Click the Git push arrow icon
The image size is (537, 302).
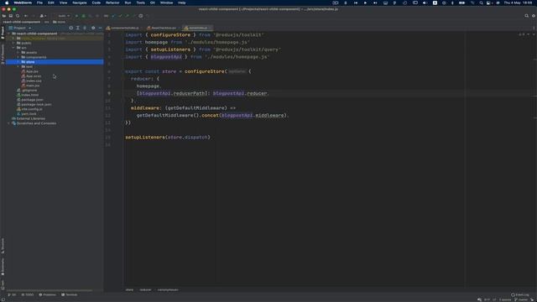(127, 16)
